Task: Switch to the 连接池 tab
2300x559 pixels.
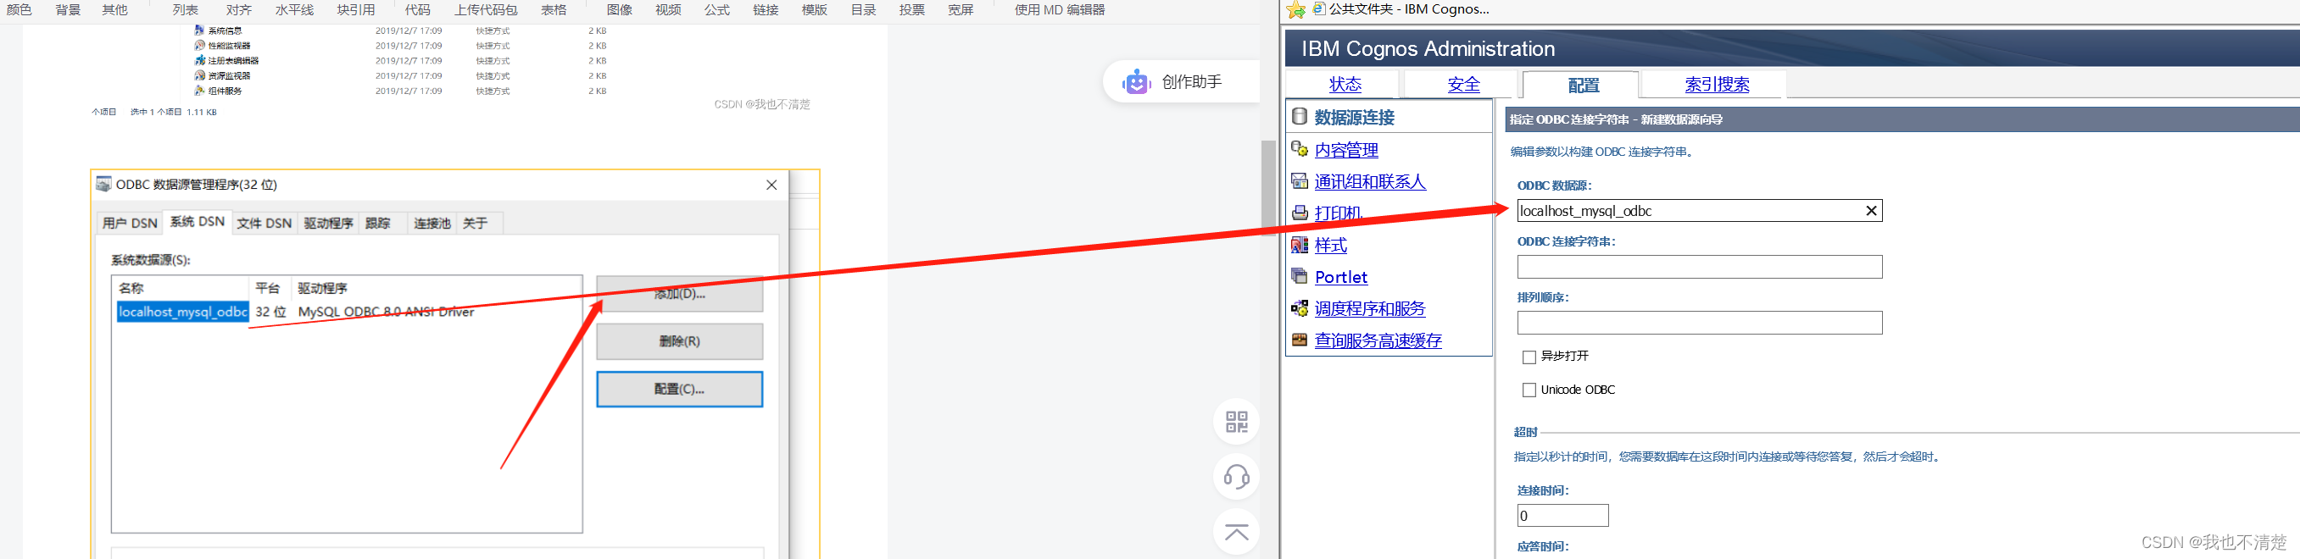Action: coord(432,223)
